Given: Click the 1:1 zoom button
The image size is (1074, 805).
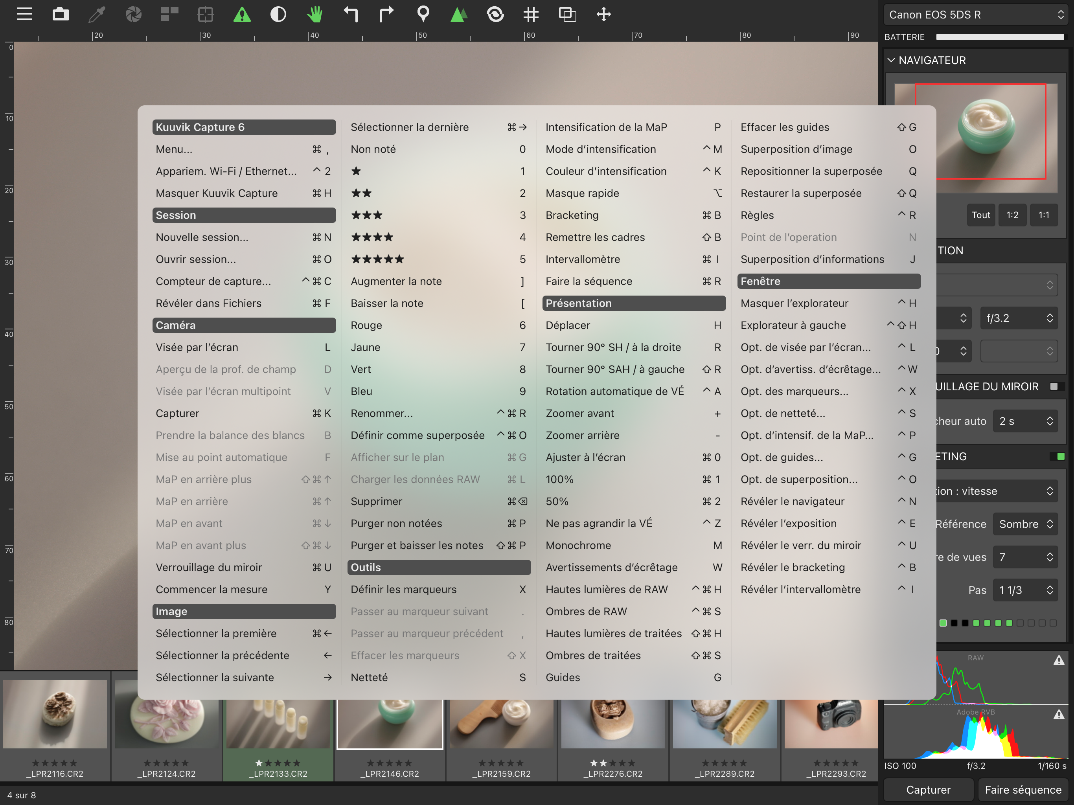Looking at the screenshot, I should click(1044, 215).
